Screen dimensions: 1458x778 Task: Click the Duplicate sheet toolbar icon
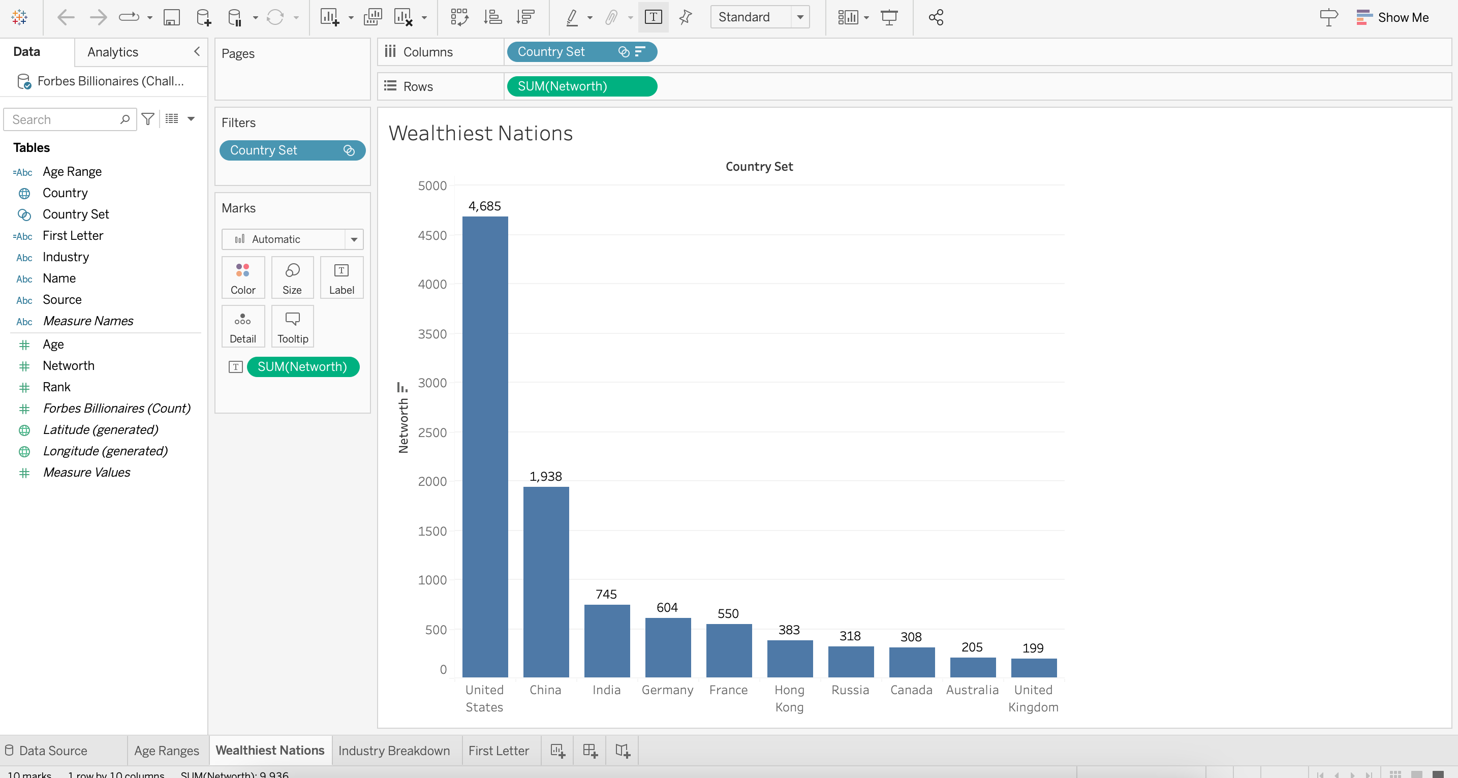[373, 18]
